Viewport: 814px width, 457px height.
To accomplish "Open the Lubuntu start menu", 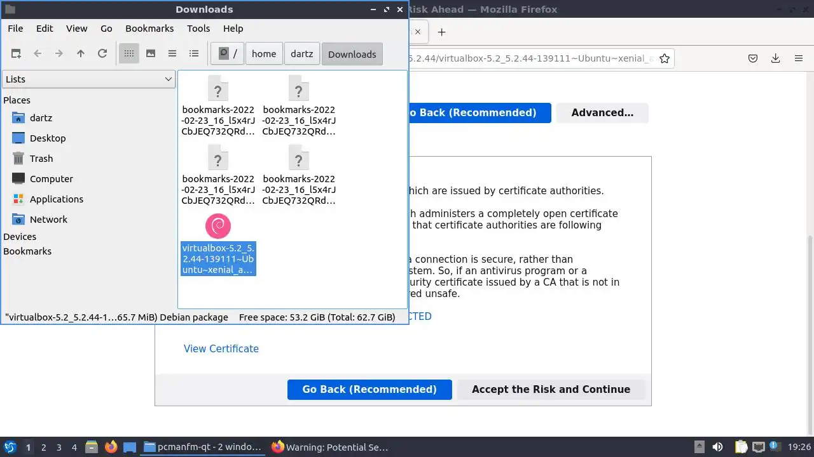I will (x=10, y=447).
